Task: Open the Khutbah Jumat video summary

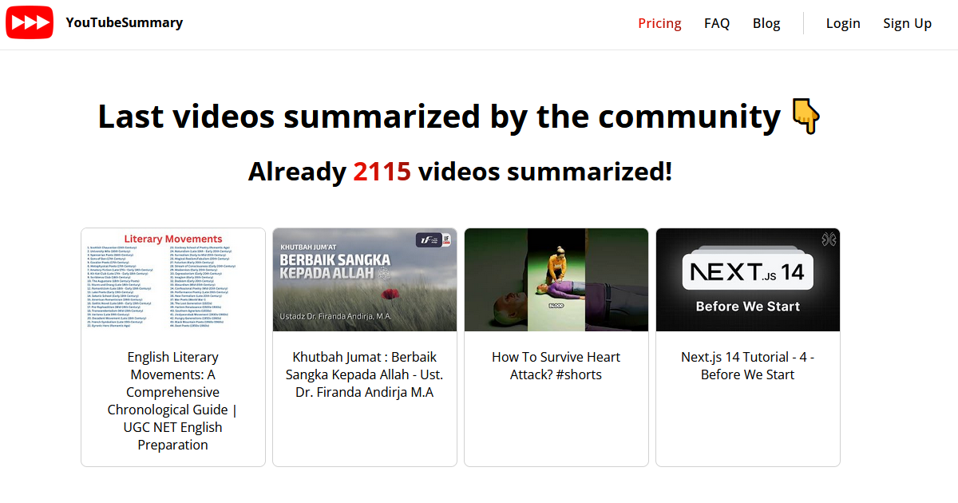Action: click(364, 374)
